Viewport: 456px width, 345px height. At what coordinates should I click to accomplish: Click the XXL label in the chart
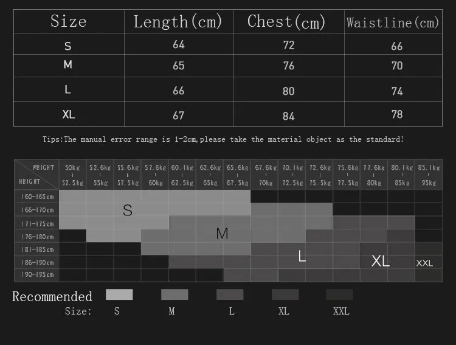424,263
